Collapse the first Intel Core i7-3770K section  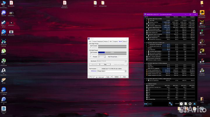[x=145, y=19]
